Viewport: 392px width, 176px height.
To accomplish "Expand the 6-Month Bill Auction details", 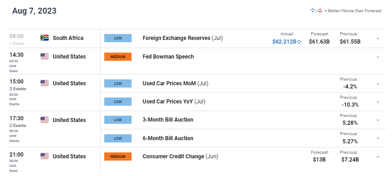I will click(x=378, y=138).
